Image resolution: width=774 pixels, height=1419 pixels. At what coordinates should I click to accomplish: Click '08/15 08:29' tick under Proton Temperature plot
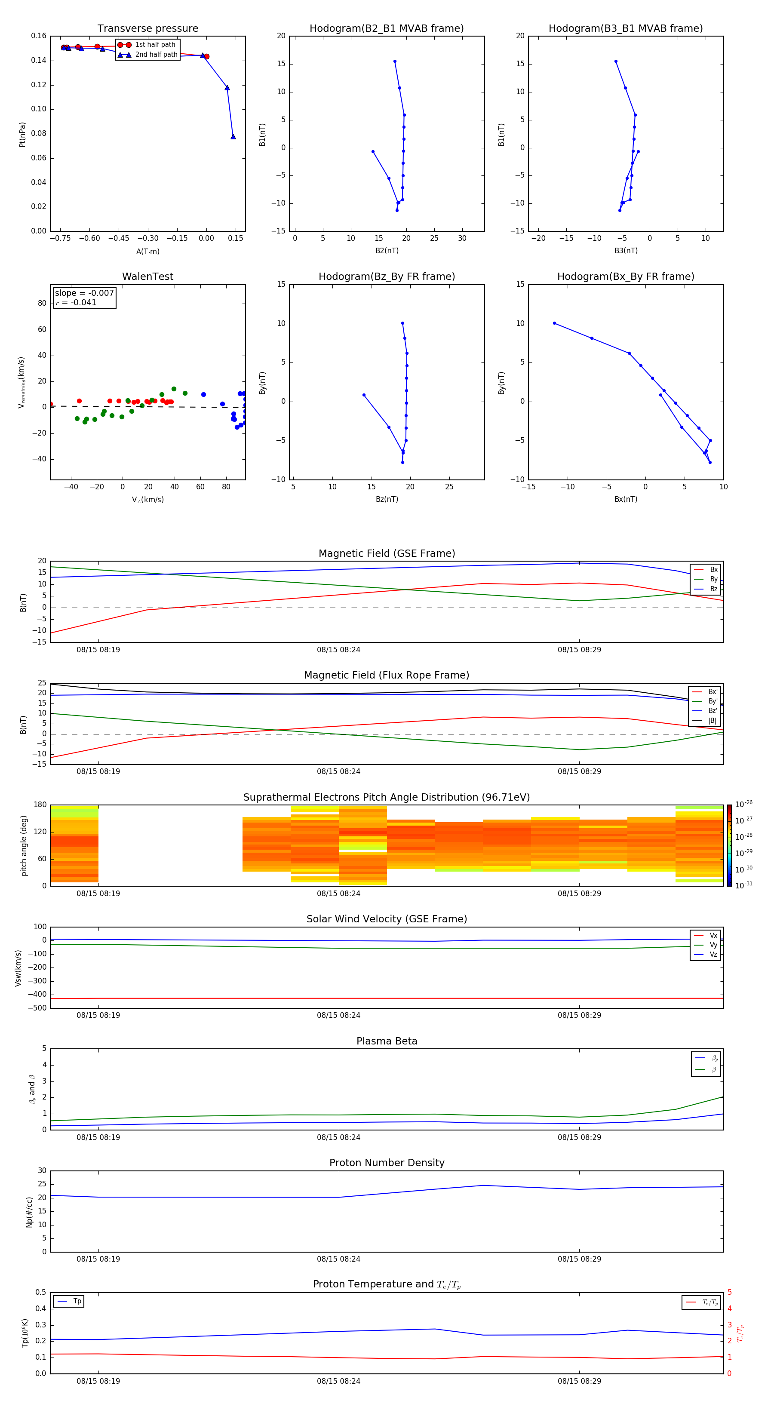pos(579,1381)
